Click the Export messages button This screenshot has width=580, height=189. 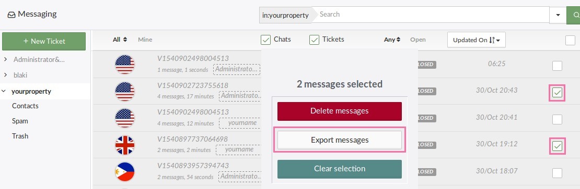(x=340, y=140)
